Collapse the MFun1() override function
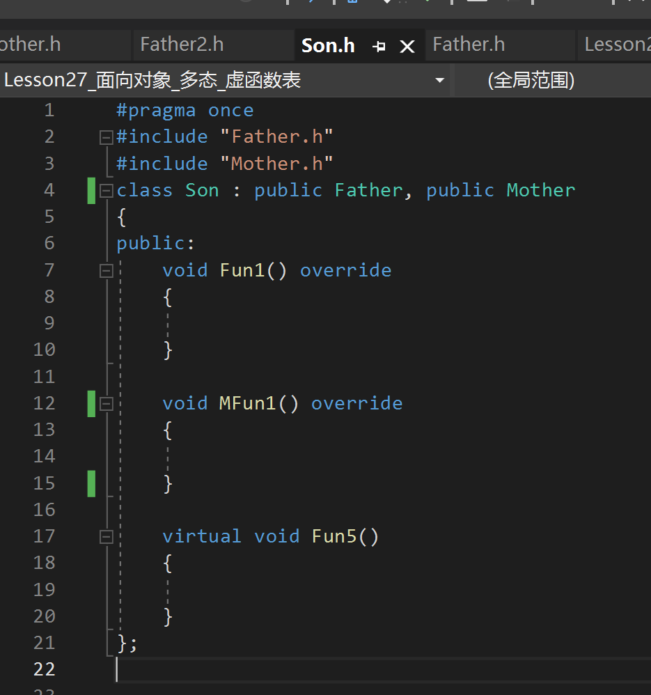This screenshot has width=651, height=695. click(x=106, y=404)
